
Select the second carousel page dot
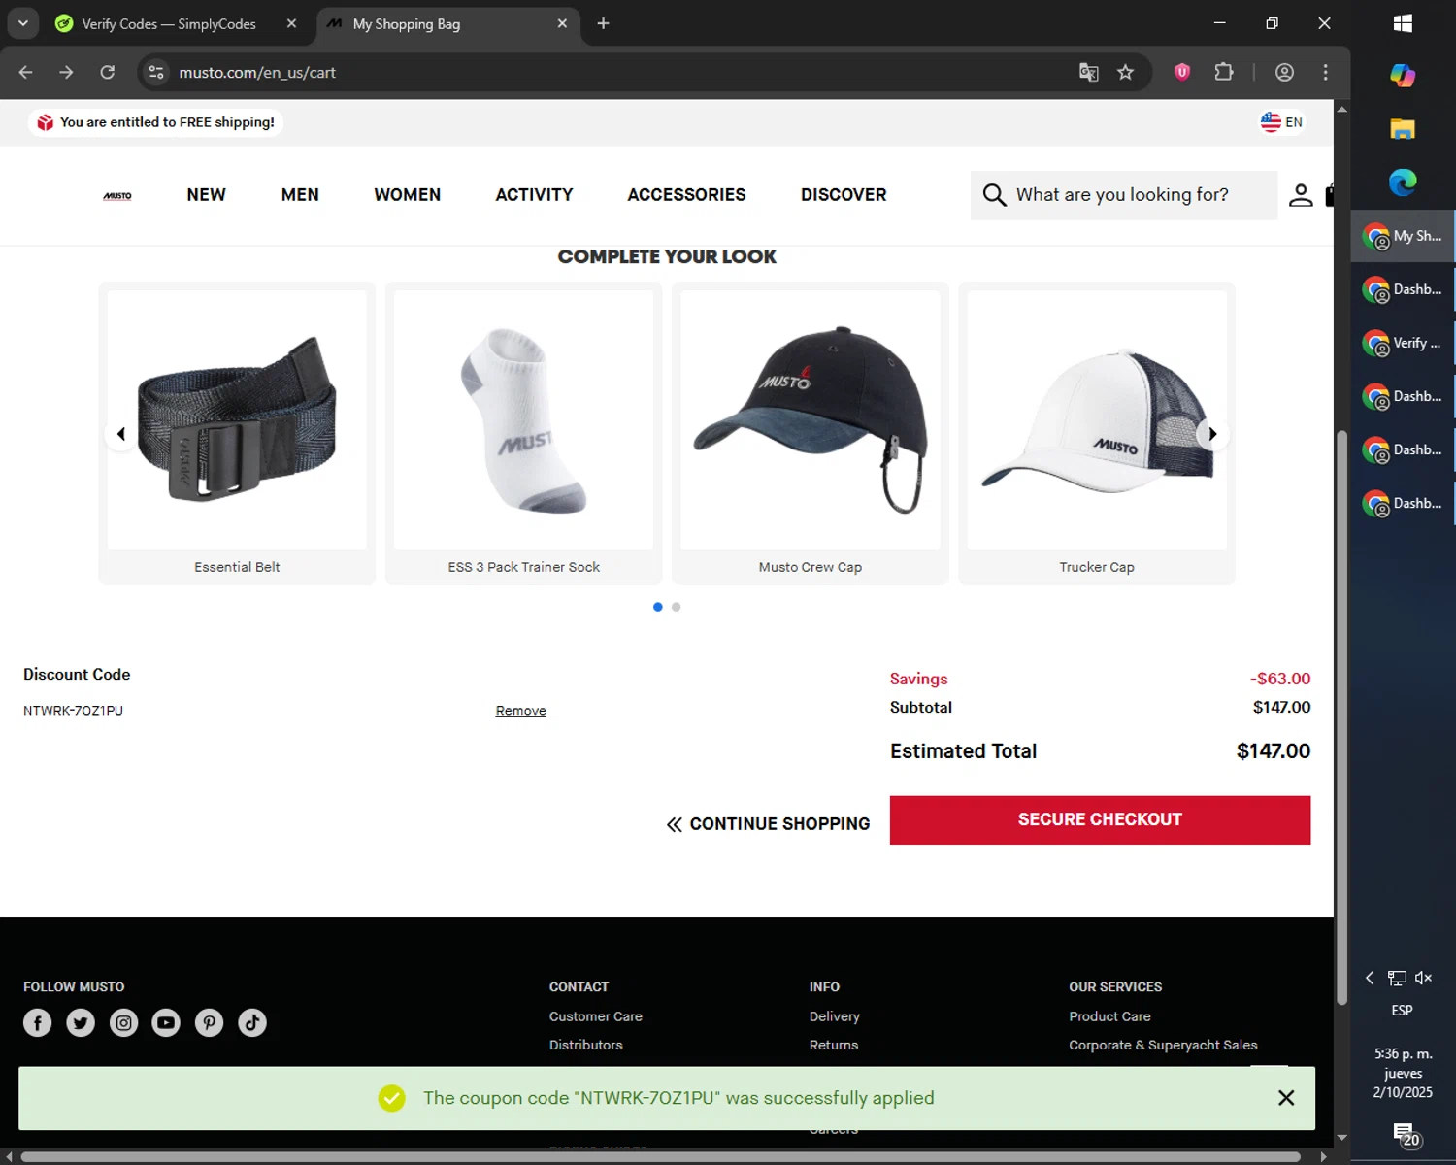(x=677, y=607)
